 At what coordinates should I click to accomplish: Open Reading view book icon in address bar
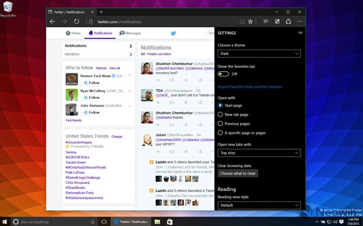click(x=242, y=22)
